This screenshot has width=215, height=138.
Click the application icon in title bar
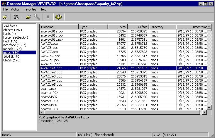point(3,4)
